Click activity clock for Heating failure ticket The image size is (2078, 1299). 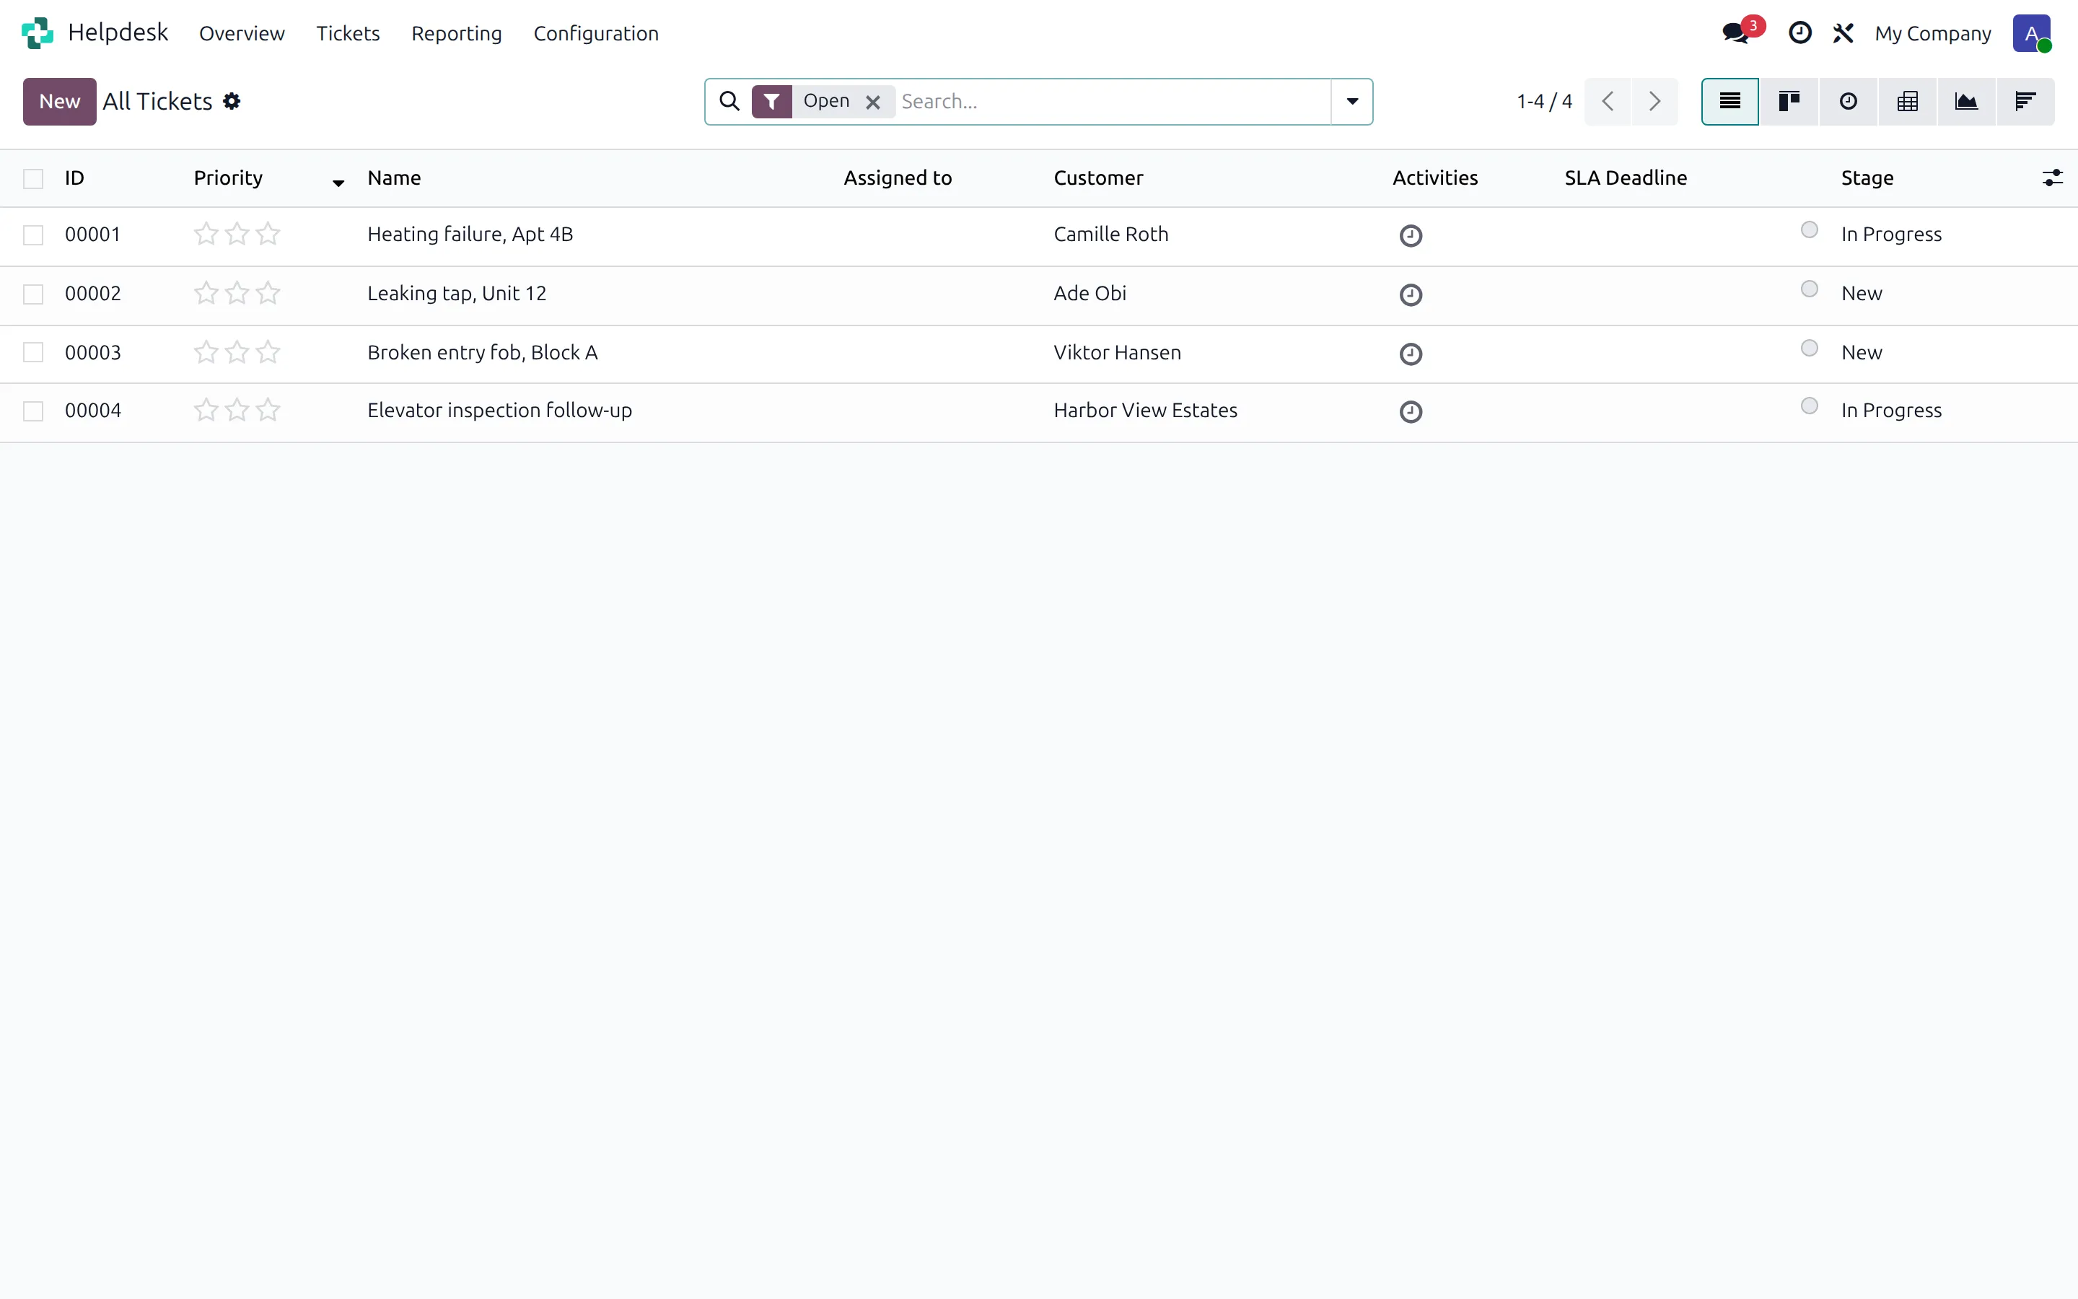click(x=1411, y=235)
